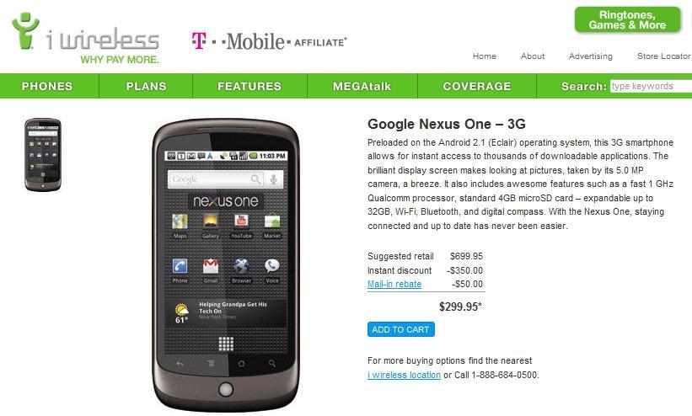Click the T-Mobile Affiliate logo
The width and height of the screenshot is (692, 416).
[269, 41]
